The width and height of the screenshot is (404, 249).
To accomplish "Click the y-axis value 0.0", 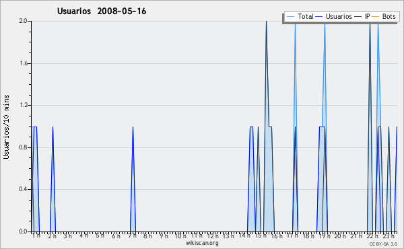I will coord(23,232).
